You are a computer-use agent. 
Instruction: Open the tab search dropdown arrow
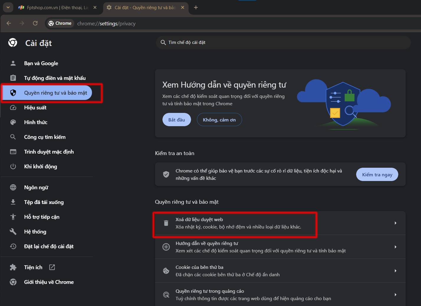8,7
